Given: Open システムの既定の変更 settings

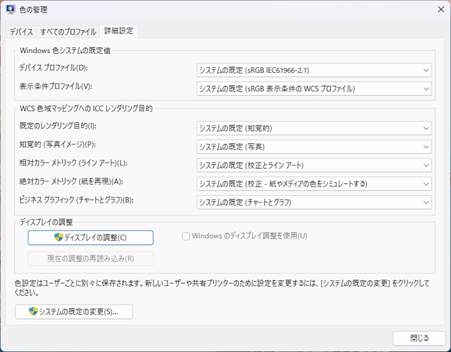Looking at the screenshot, I should click(74, 312).
